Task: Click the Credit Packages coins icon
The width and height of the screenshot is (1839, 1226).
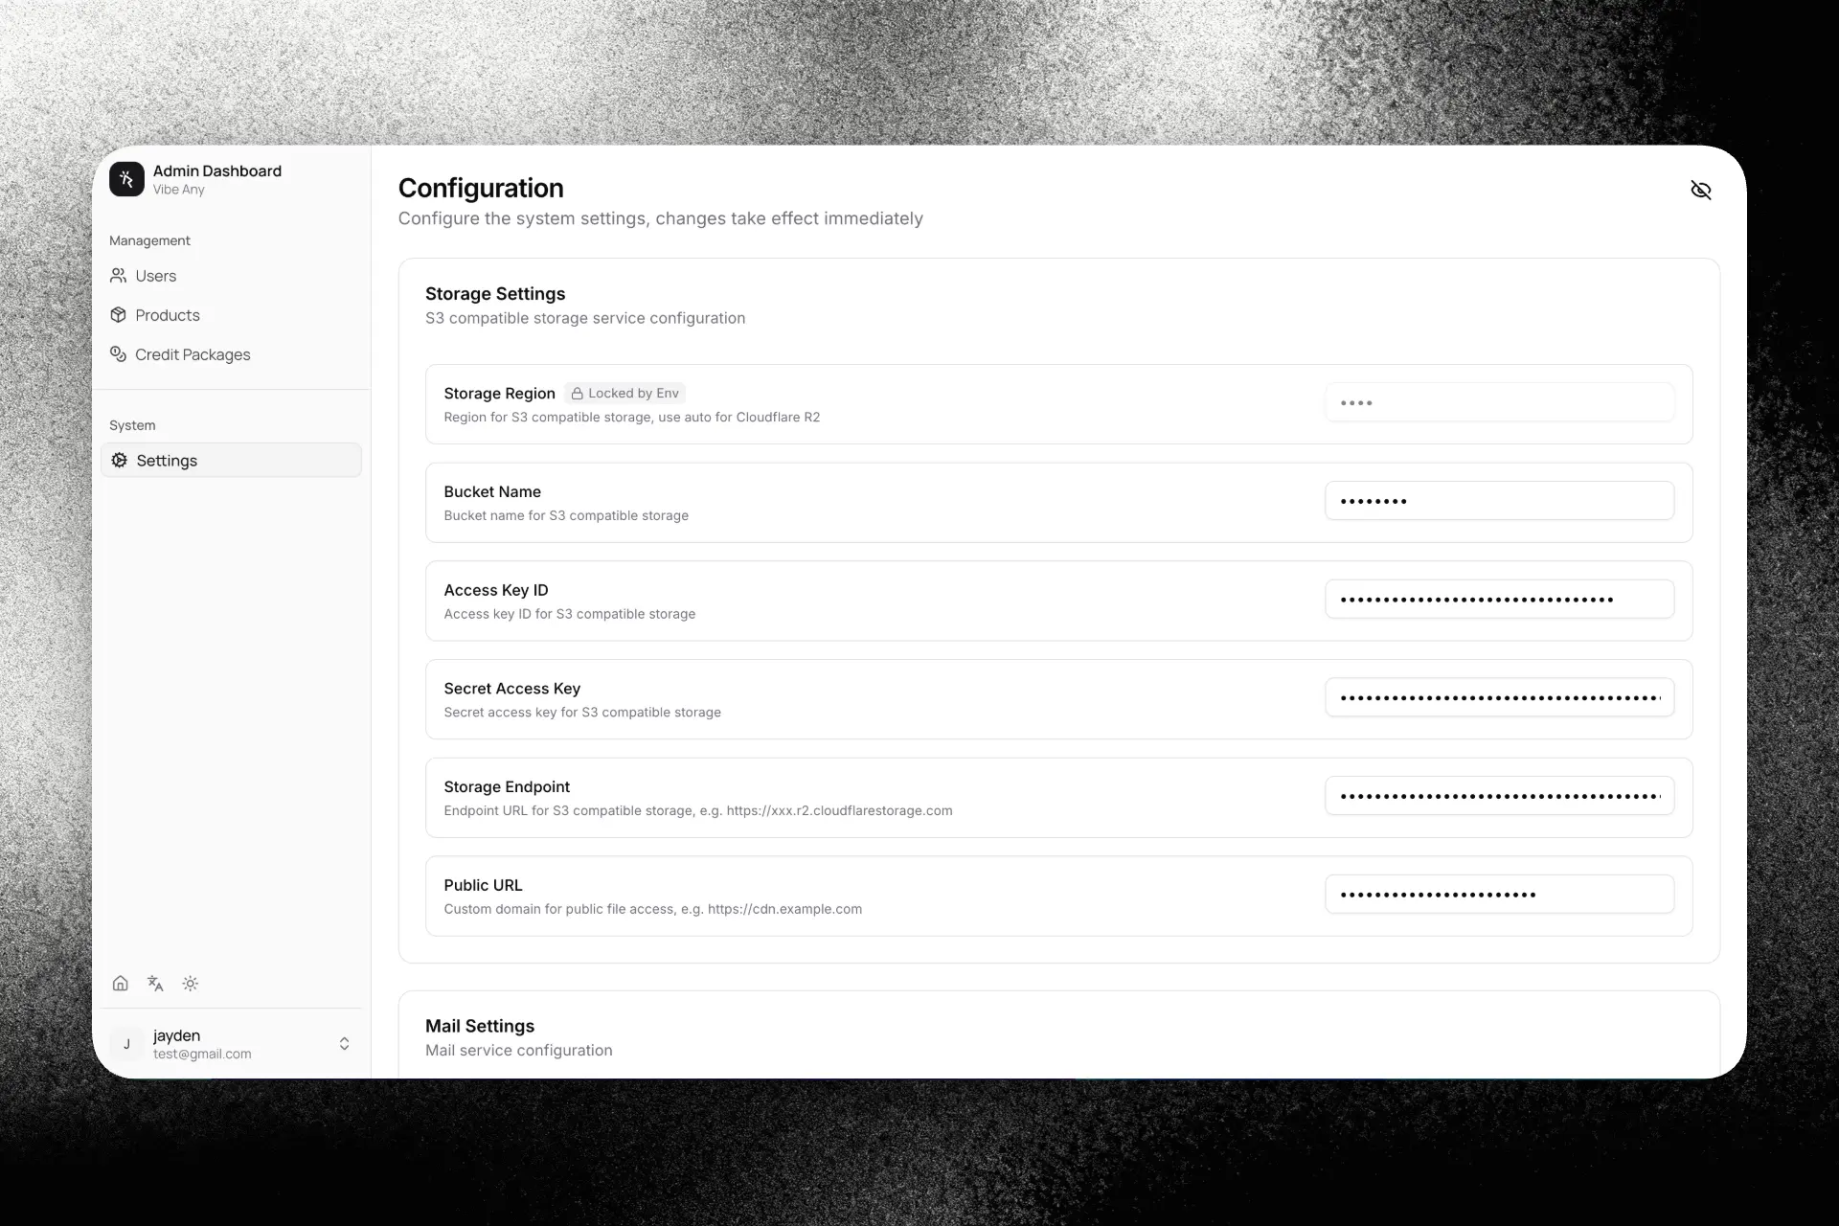Action: point(119,354)
